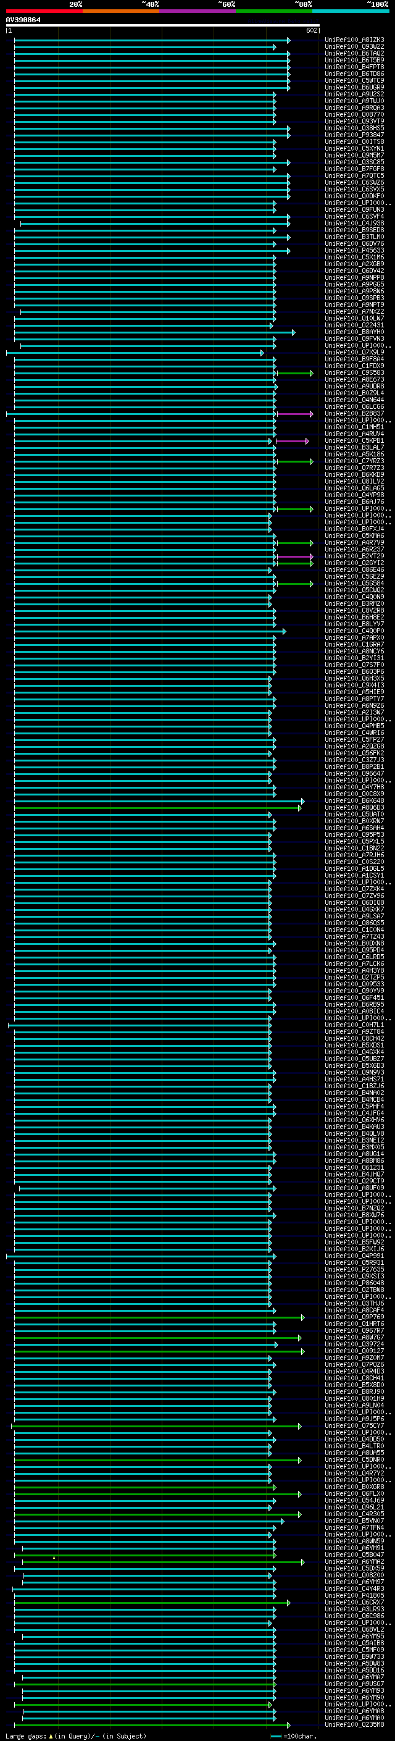Click the purple ~60% identity legend segment

198,11
